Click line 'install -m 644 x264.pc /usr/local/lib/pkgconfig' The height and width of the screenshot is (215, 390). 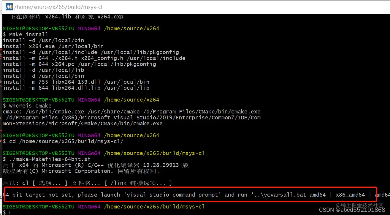click(x=79, y=64)
